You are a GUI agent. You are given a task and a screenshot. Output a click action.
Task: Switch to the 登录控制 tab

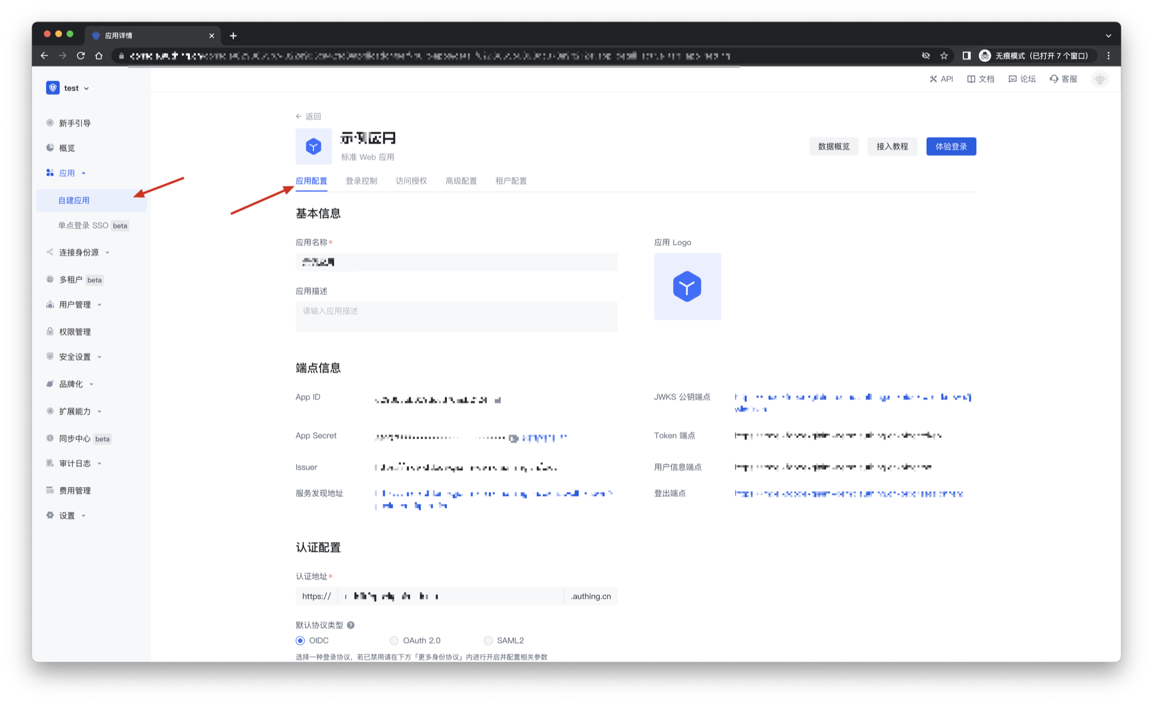tap(362, 180)
